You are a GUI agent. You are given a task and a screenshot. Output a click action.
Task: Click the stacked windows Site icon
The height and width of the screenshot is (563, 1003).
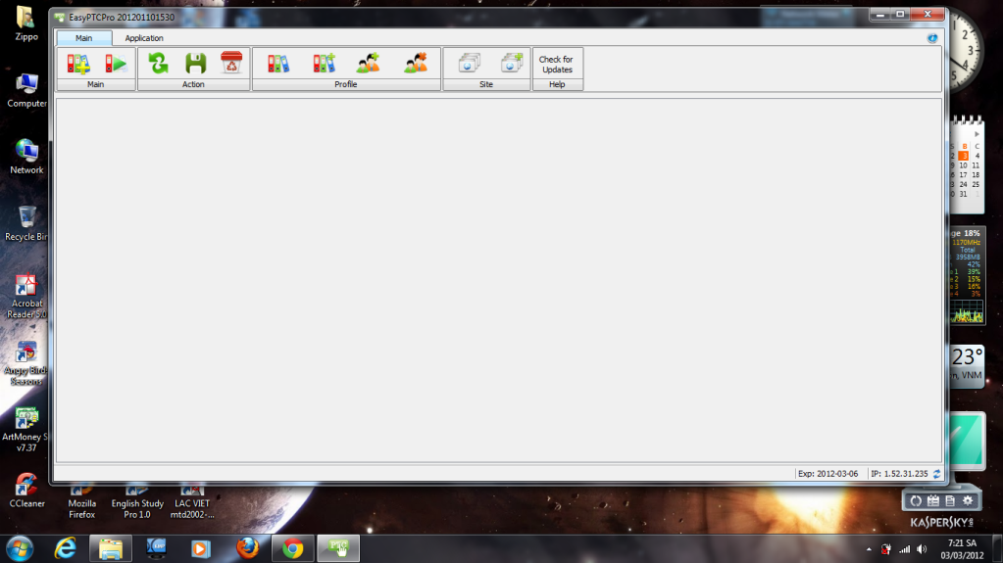(x=469, y=64)
